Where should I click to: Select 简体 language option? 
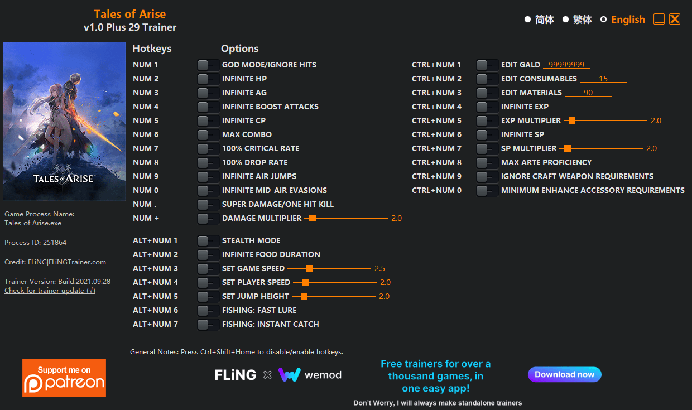[527, 20]
